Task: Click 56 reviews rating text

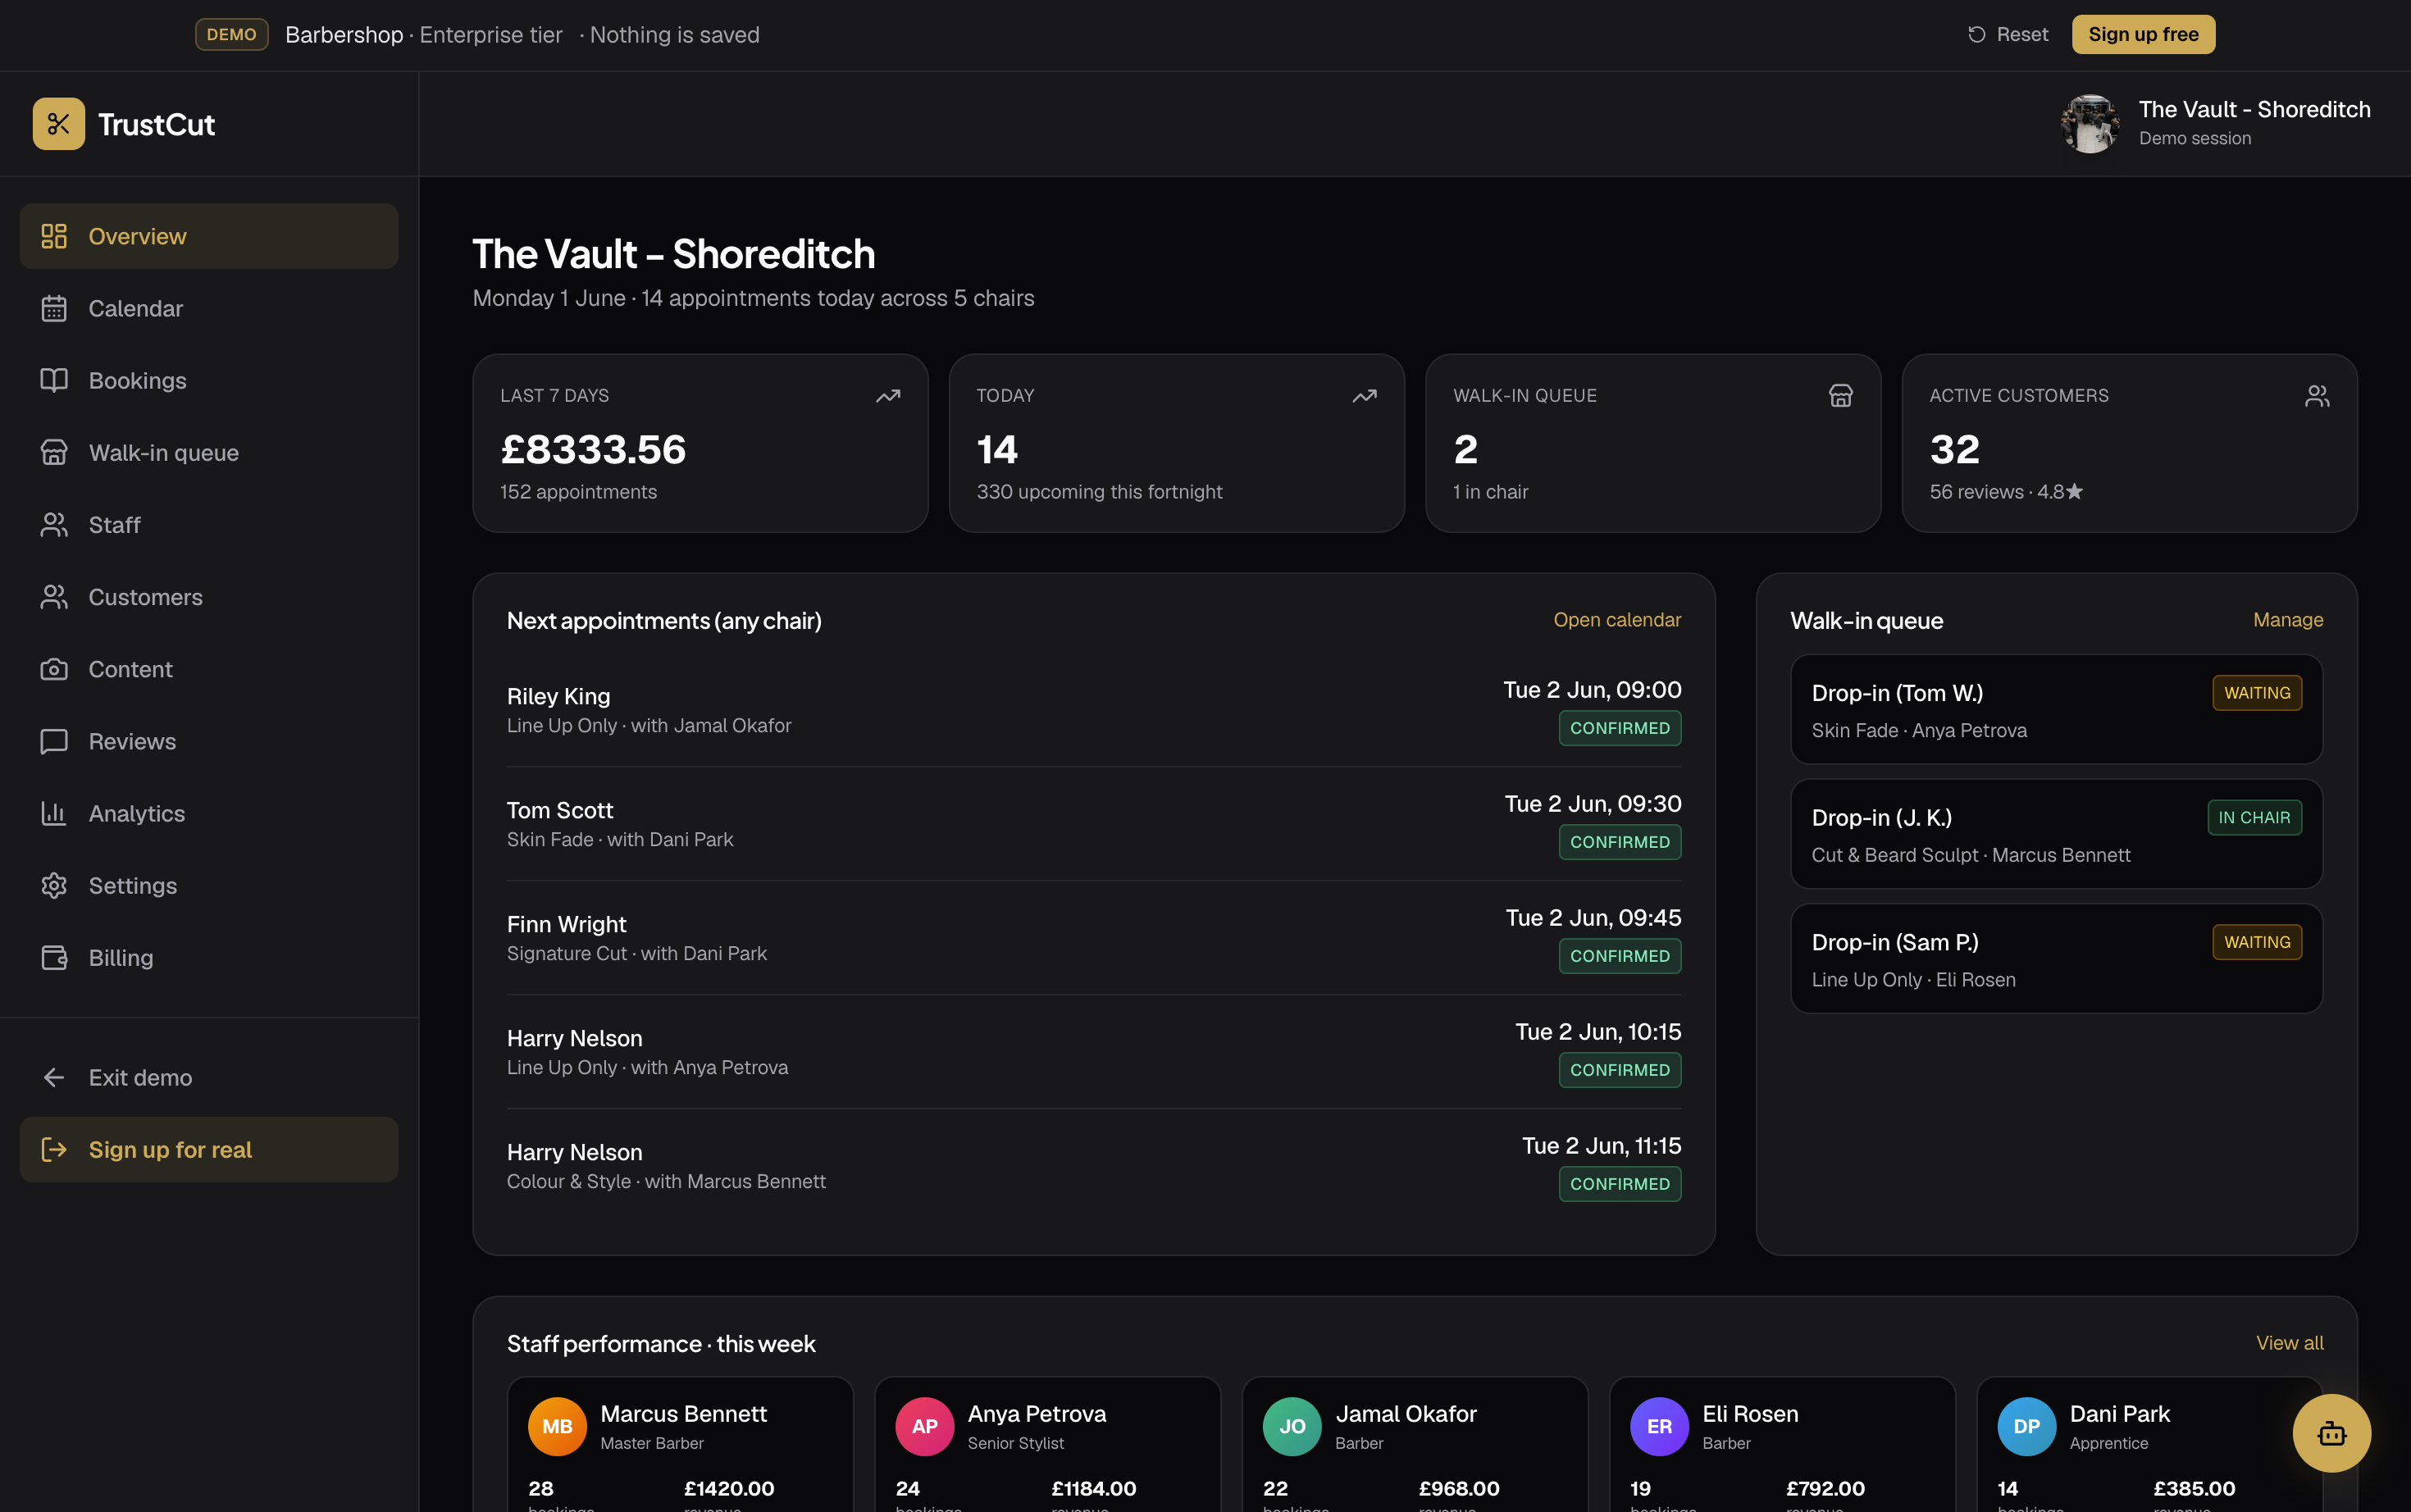Action: coord(2006,492)
